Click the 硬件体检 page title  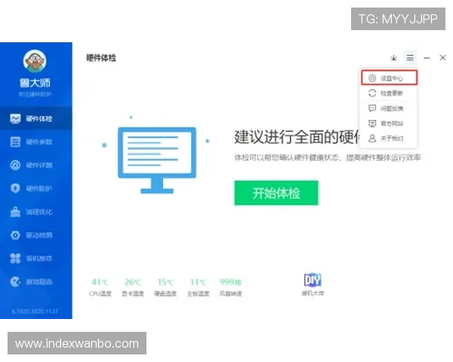click(x=101, y=58)
